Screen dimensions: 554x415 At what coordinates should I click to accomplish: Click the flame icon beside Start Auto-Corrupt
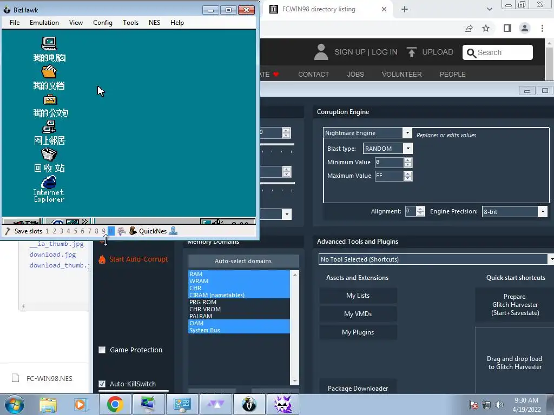(x=102, y=259)
